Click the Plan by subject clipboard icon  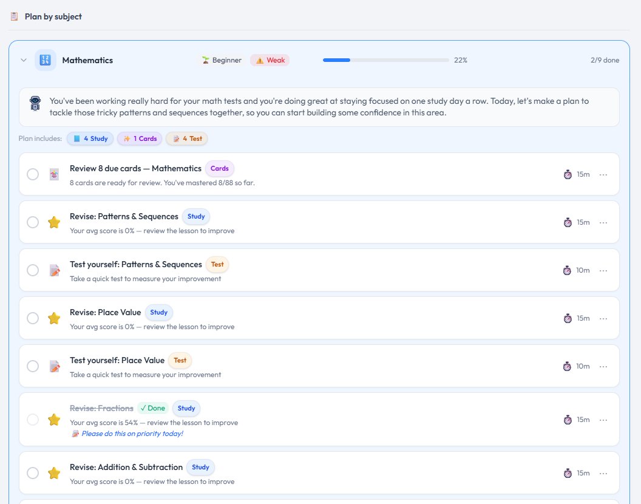tap(15, 16)
